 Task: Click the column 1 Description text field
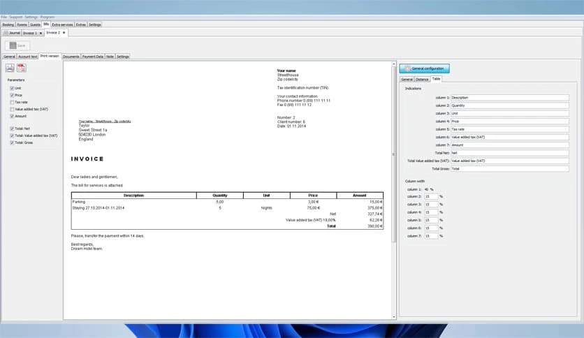click(x=509, y=98)
